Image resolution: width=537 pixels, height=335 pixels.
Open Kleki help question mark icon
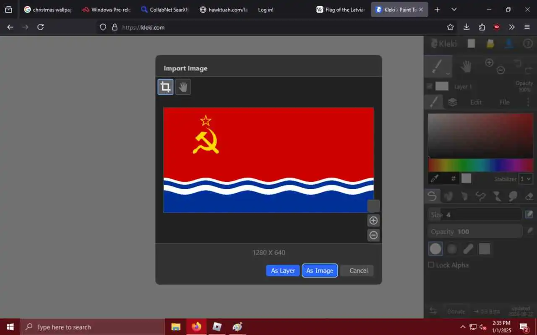click(527, 43)
